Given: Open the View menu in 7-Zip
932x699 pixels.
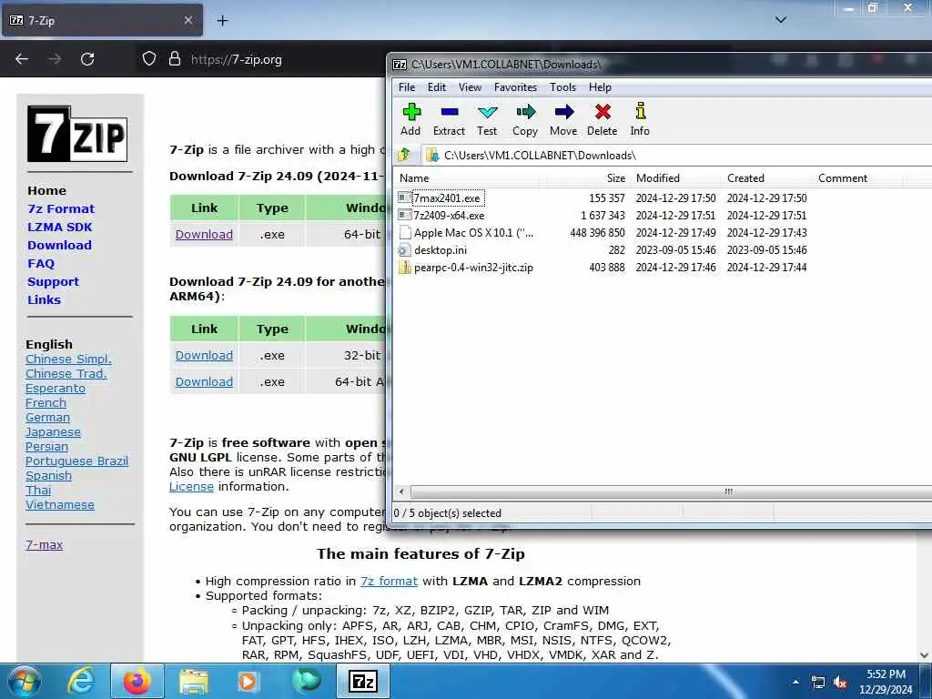Looking at the screenshot, I should coord(471,87).
